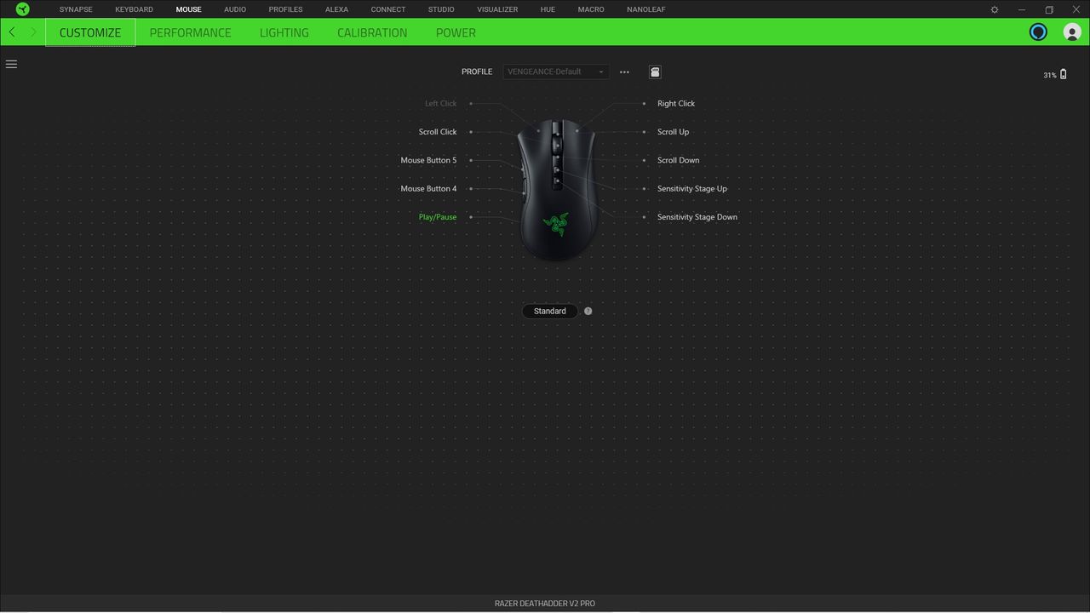This screenshot has height=613, width=1090.
Task: Open the user account avatar
Action: tap(1072, 32)
